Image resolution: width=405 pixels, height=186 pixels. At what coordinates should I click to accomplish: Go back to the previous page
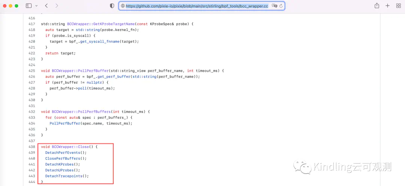click(x=46, y=6)
